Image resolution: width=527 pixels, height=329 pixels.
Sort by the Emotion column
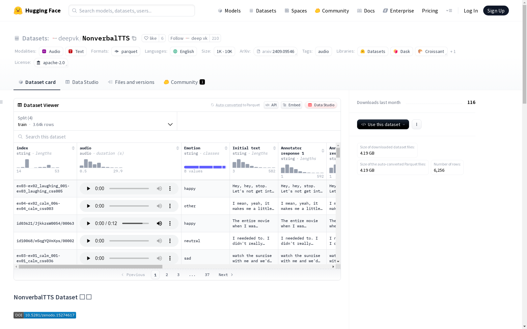(226, 148)
